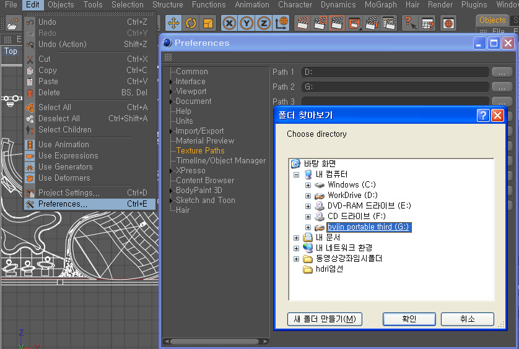Click Preferences... in Edit menu
Image resolution: width=519 pixels, height=349 pixels.
tap(90, 204)
